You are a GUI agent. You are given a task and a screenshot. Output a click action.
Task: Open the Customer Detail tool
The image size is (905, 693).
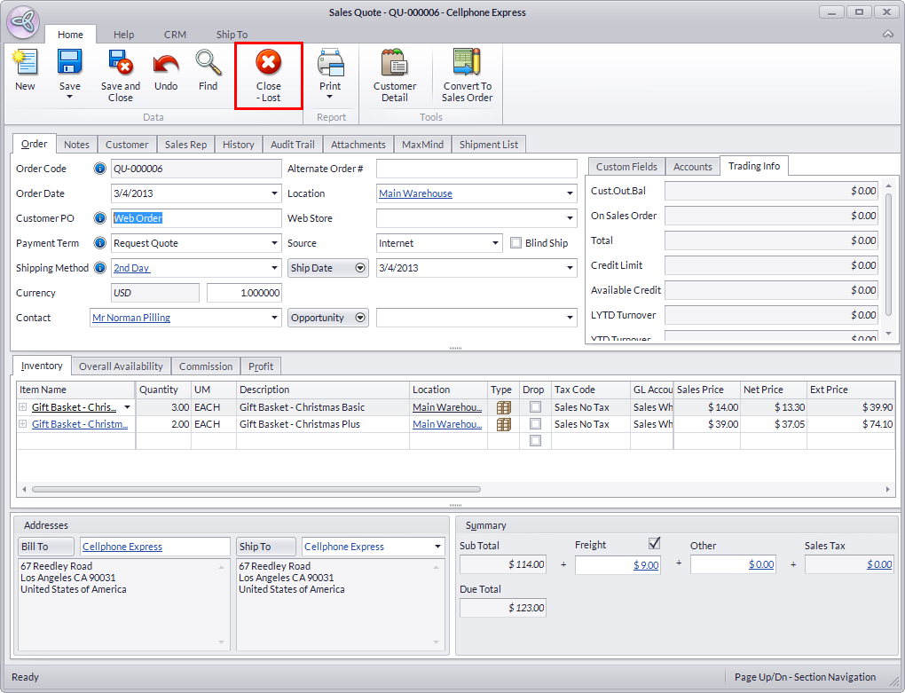pyautogui.click(x=394, y=64)
